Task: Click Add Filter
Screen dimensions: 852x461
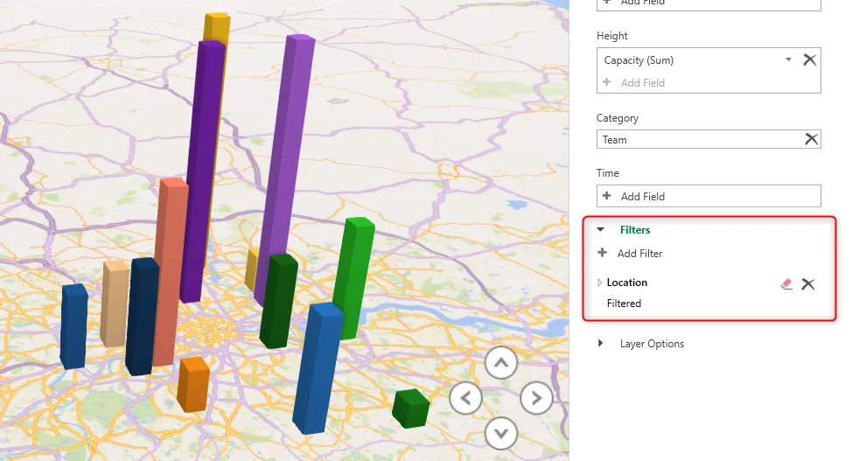Action: pyautogui.click(x=639, y=254)
